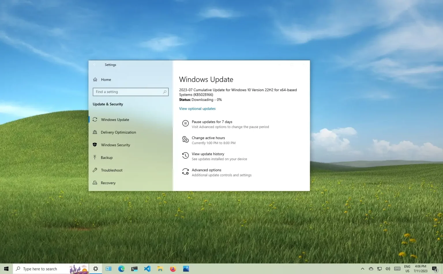Click the gear icon beside Advanced options
Screen dimensions: 443x274
tap(185, 171)
